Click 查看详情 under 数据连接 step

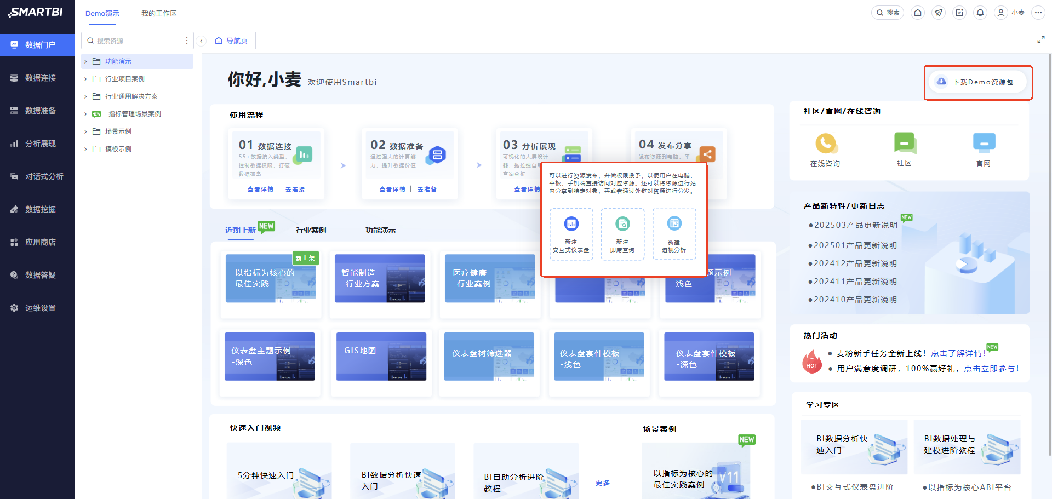[x=260, y=189]
